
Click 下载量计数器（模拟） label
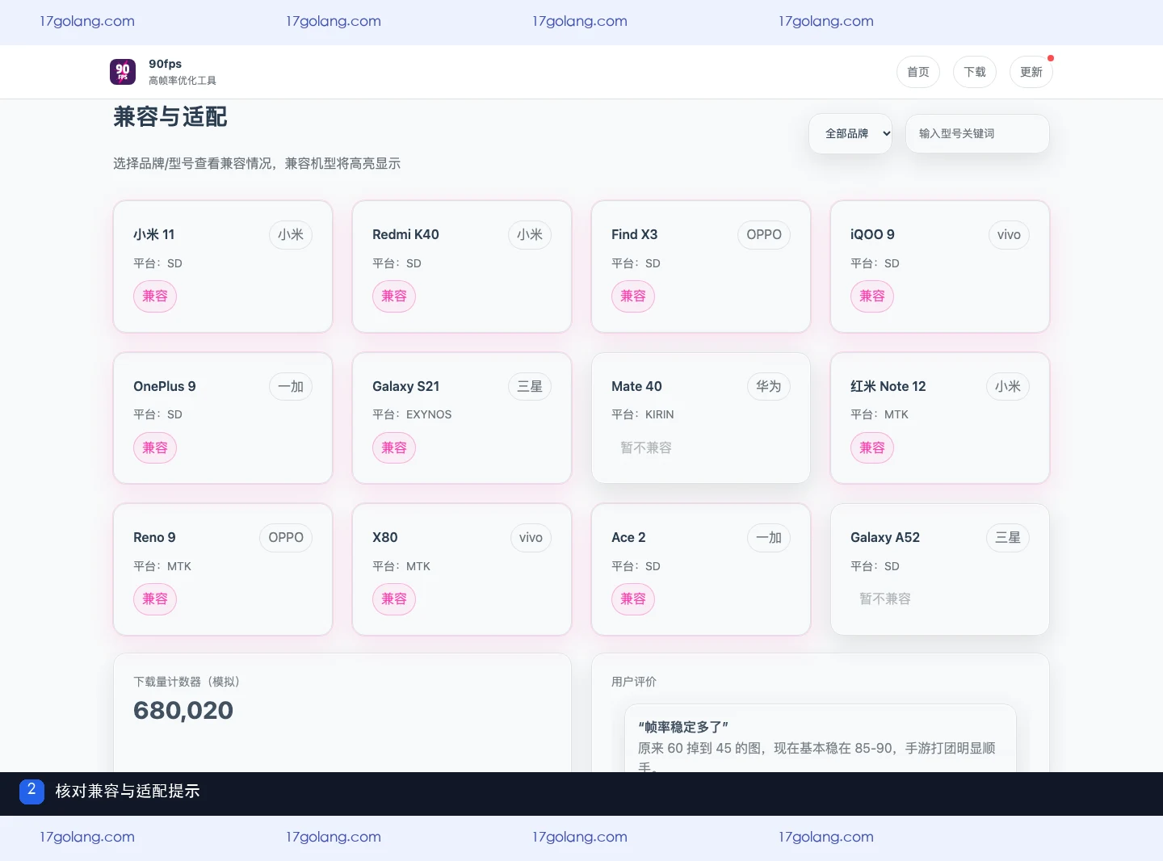pos(187,682)
